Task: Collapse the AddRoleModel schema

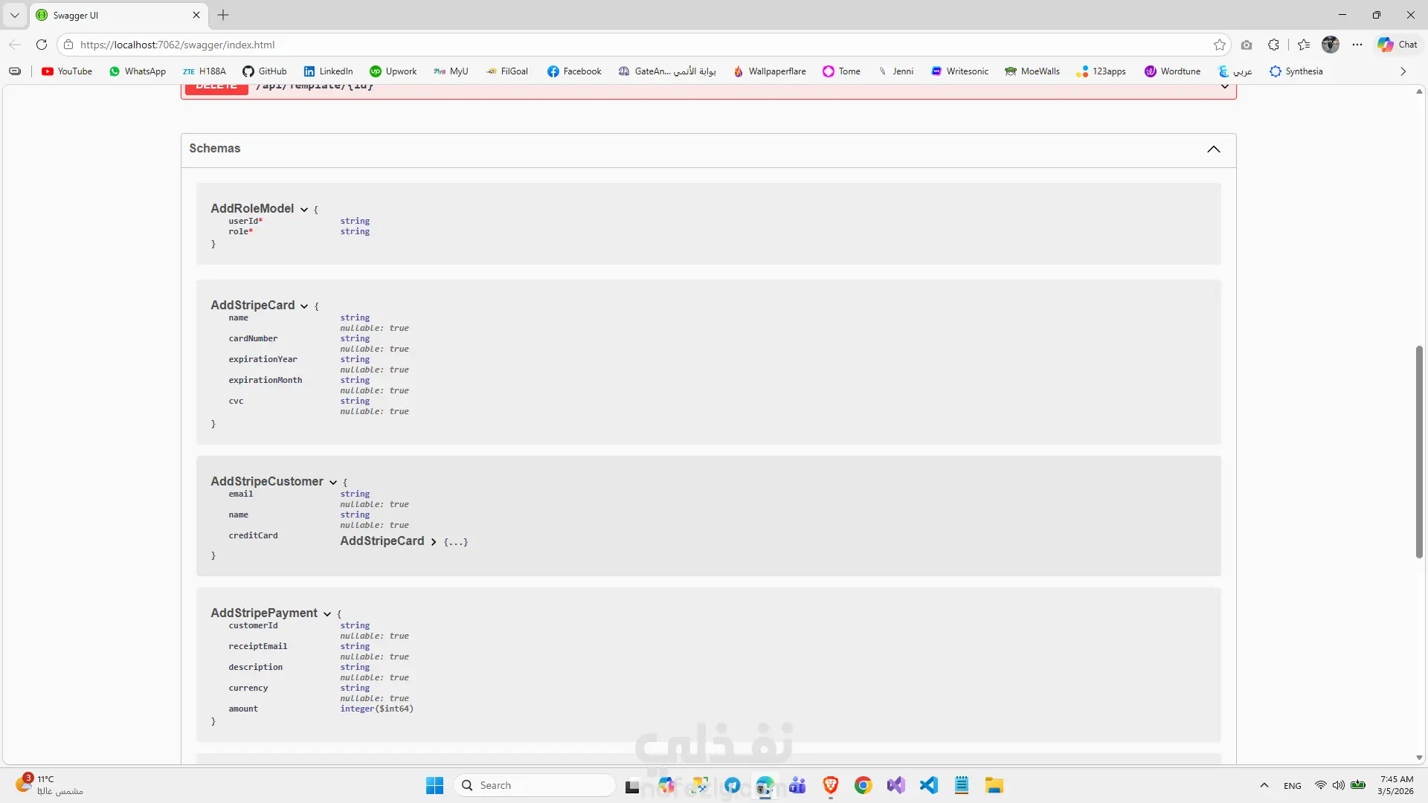Action: (304, 210)
